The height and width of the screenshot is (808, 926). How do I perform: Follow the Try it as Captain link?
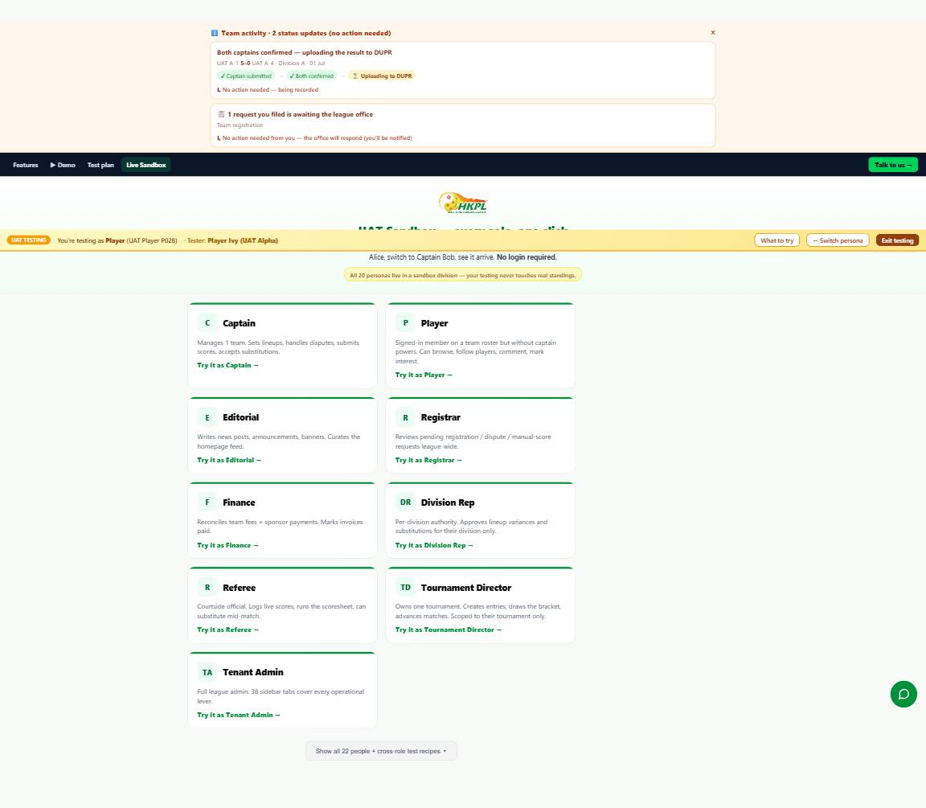[227, 366]
